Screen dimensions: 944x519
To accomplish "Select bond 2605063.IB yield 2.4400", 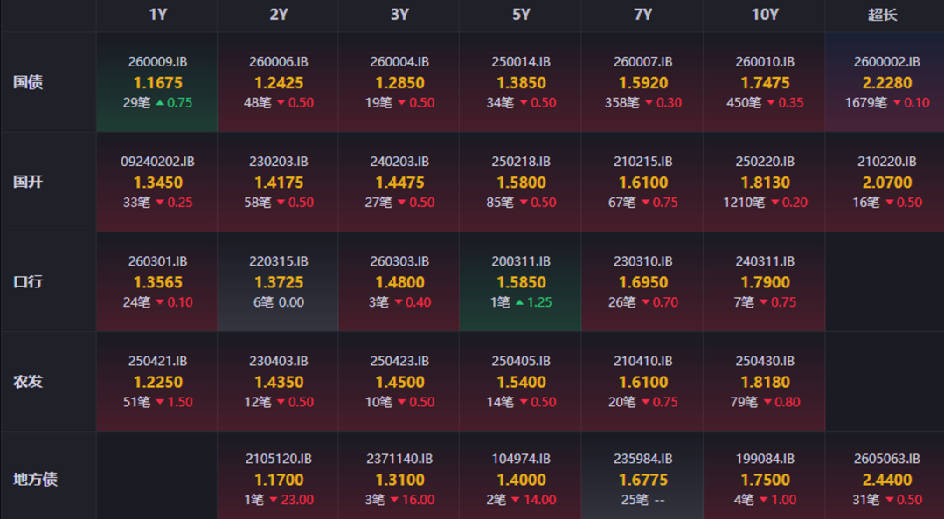I will [x=887, y=480].
